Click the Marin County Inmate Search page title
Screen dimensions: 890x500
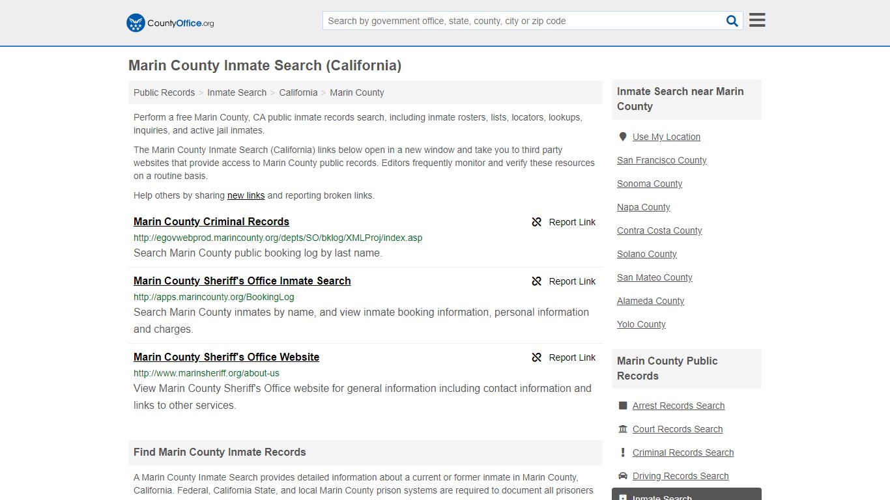(265, 65)
